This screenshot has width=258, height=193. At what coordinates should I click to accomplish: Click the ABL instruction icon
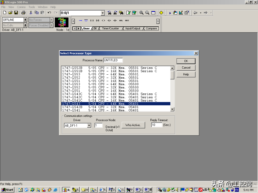pyautogui.click(x=121, y=21)
